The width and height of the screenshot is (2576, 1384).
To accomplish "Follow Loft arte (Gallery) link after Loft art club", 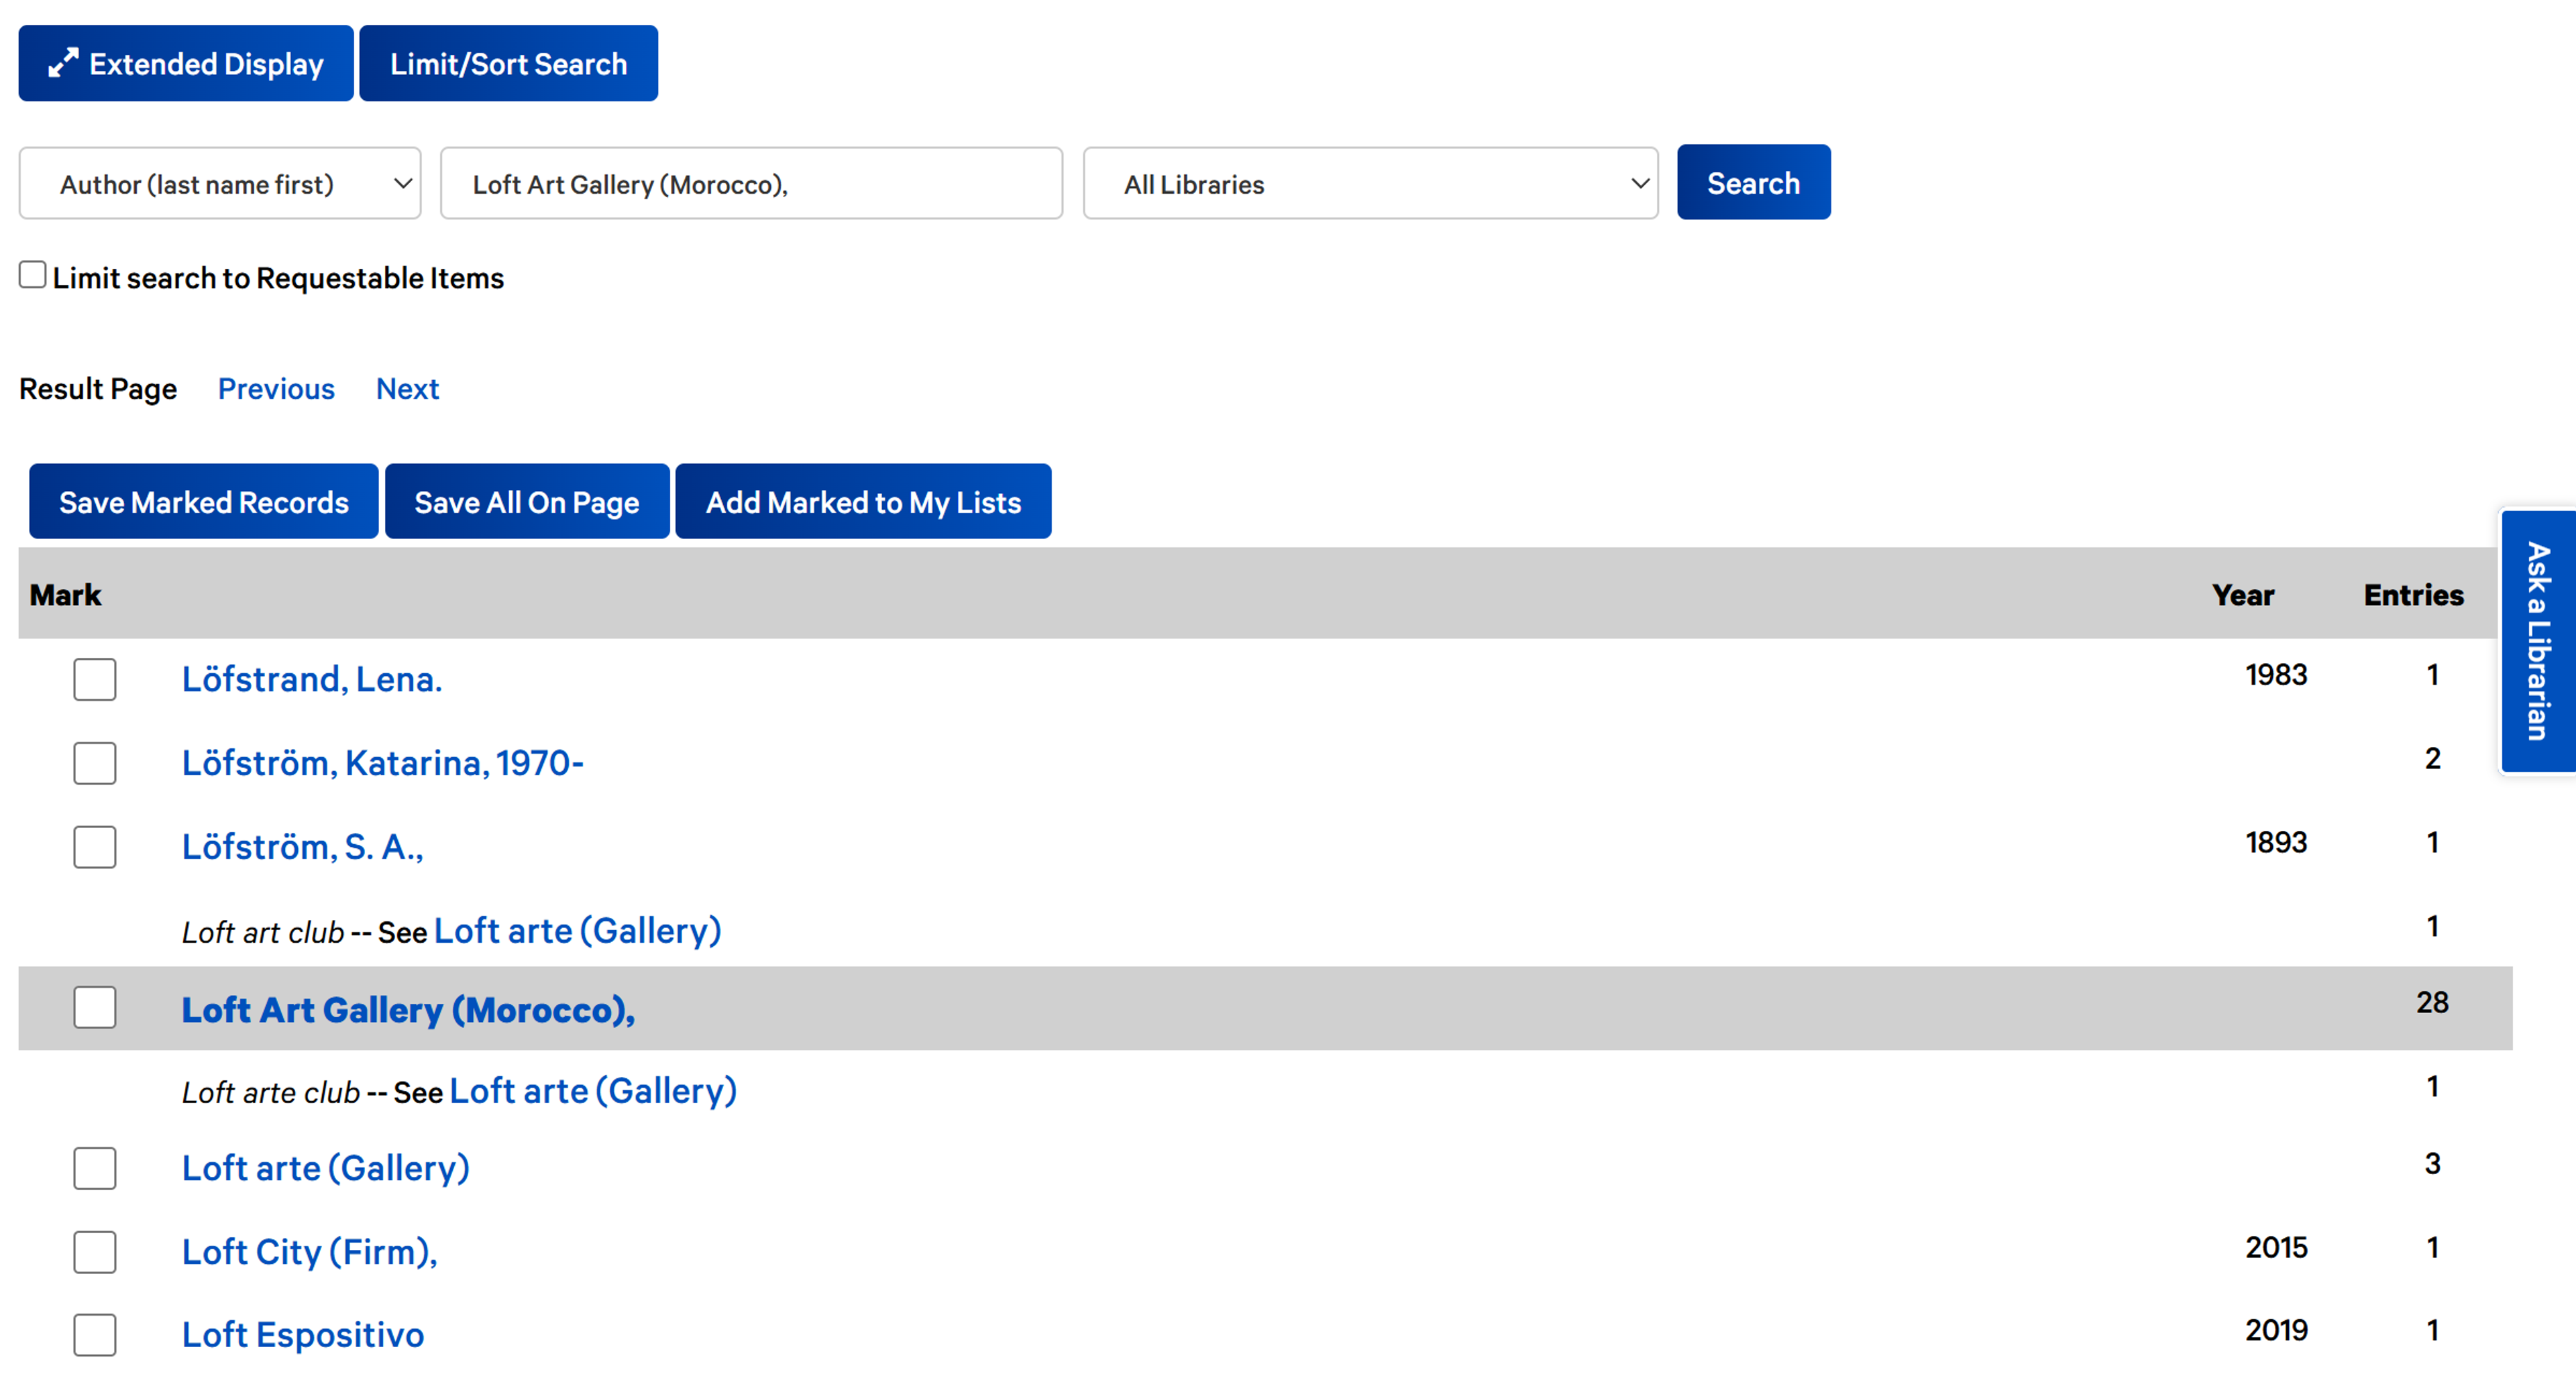I will point(578,931).
